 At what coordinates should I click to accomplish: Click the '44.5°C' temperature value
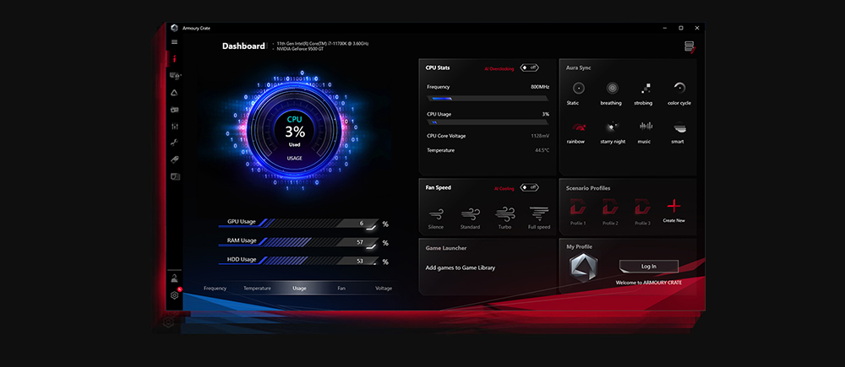pyautogui.click(x=542, y=151)
